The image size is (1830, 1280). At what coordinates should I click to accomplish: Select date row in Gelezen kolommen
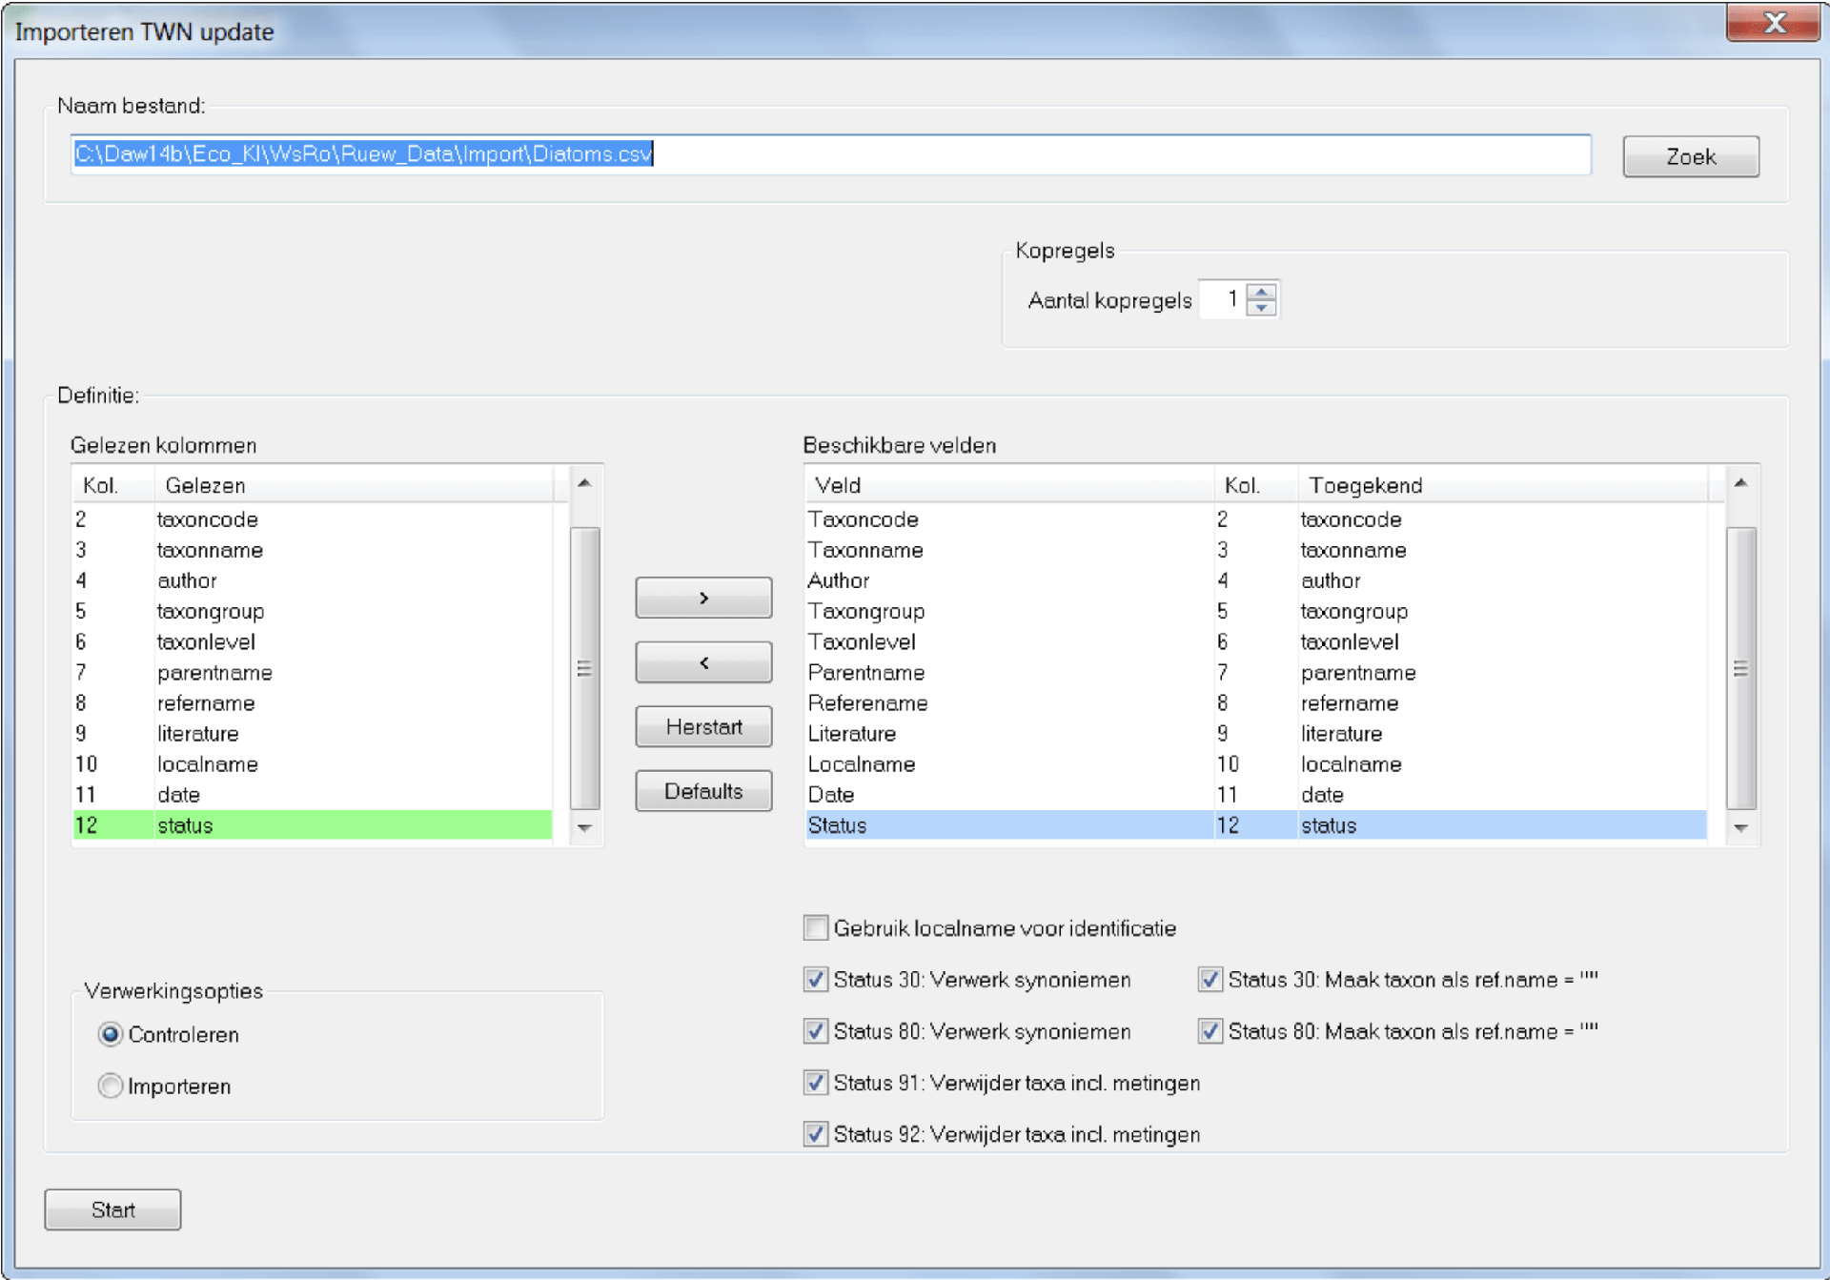(313, 794)
